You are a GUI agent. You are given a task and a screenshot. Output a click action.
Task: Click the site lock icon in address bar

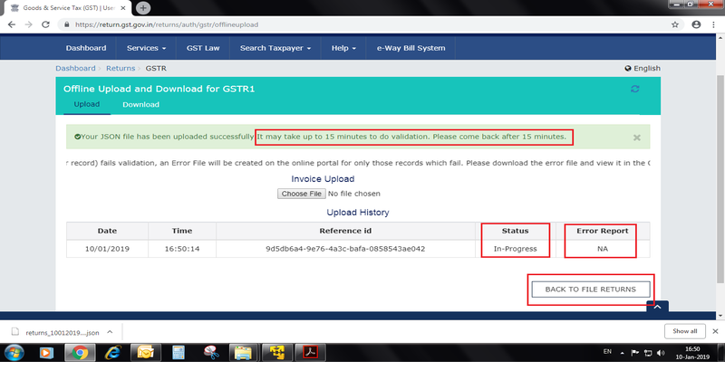(x=67, y=24)
